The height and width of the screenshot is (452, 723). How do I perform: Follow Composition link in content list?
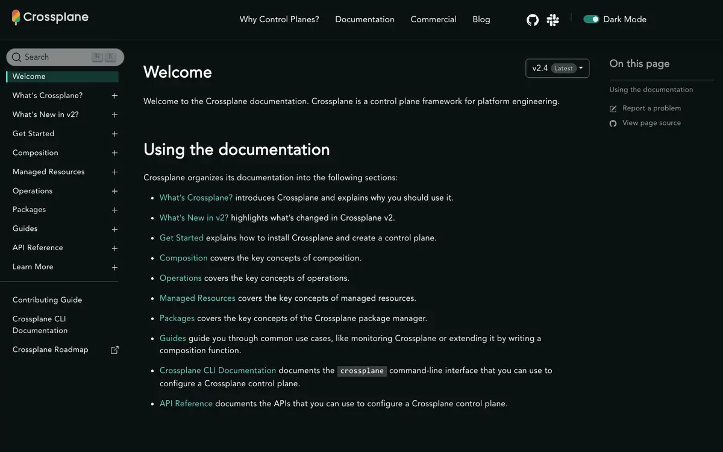[x=184, y=258]
